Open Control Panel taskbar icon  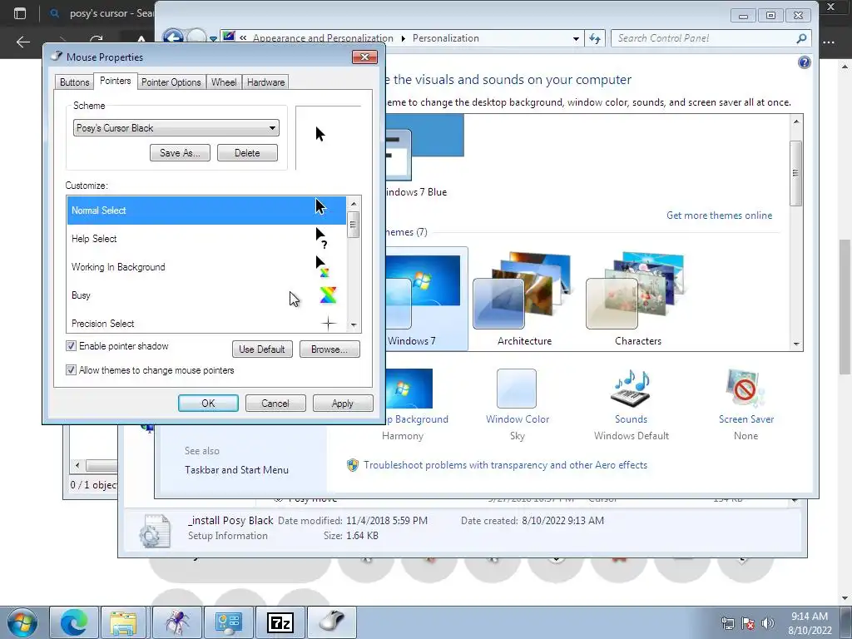(228, 622)
